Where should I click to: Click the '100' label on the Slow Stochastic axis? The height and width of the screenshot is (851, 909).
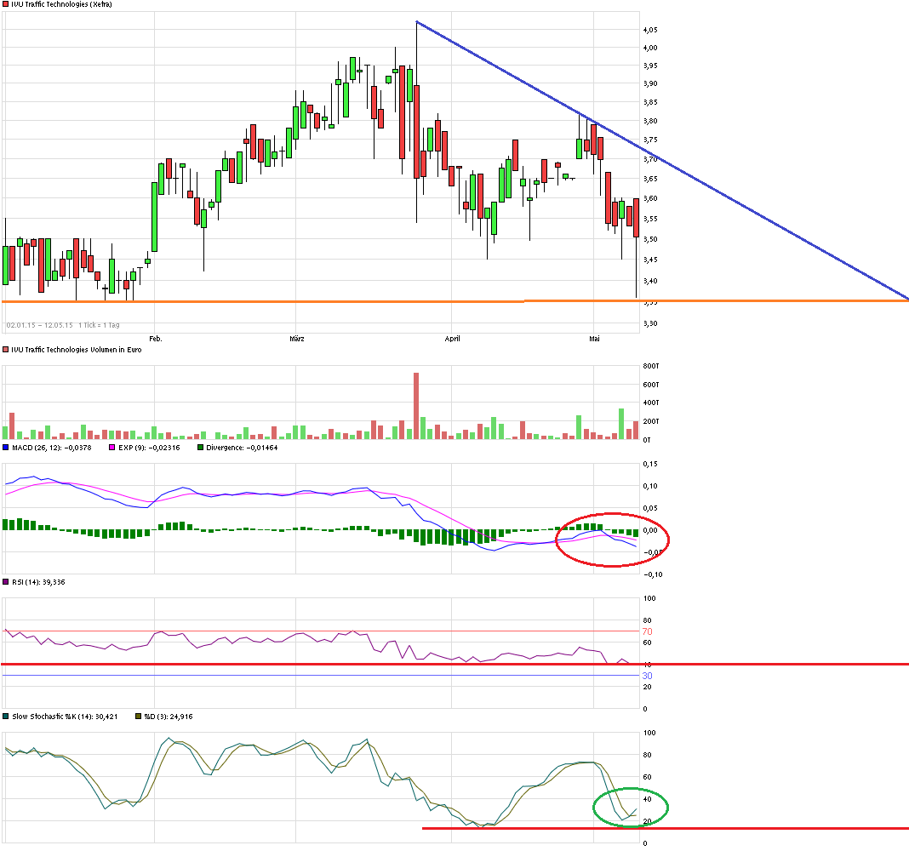click(x=649, y=733)
